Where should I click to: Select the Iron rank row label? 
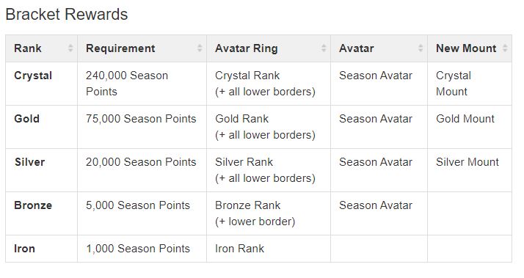click(24, 249)
